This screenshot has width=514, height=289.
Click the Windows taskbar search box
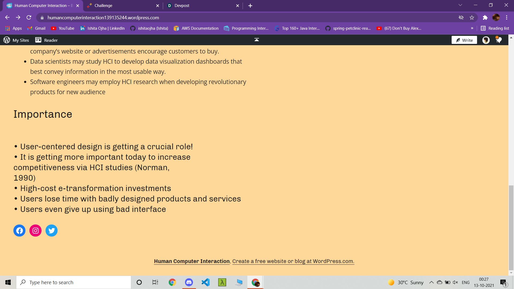[74, 282]
